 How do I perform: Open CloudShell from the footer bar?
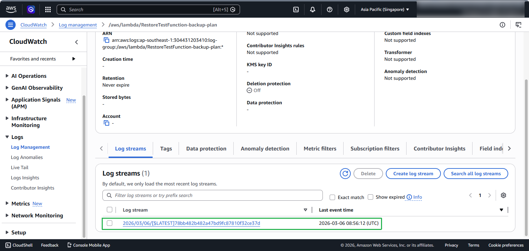[x=19, y=245]
